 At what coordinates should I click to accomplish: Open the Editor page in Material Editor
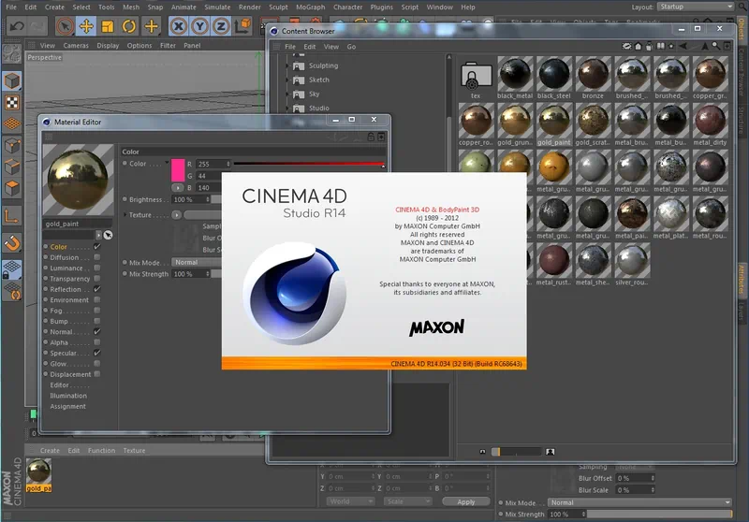(x=60, y=385)
